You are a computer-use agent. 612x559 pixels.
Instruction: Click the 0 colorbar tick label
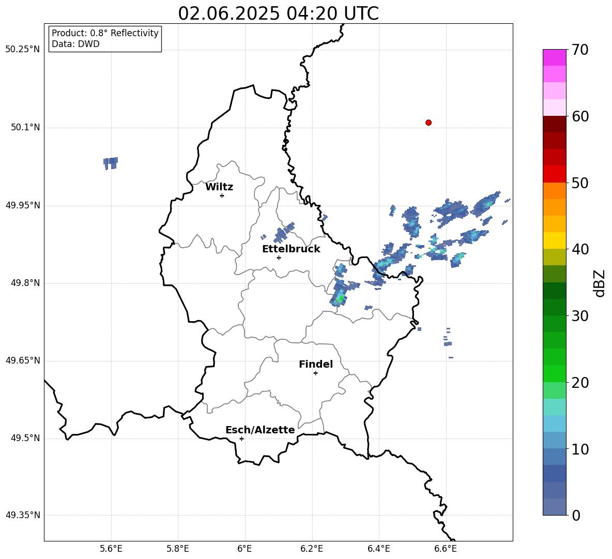point(576,515)
